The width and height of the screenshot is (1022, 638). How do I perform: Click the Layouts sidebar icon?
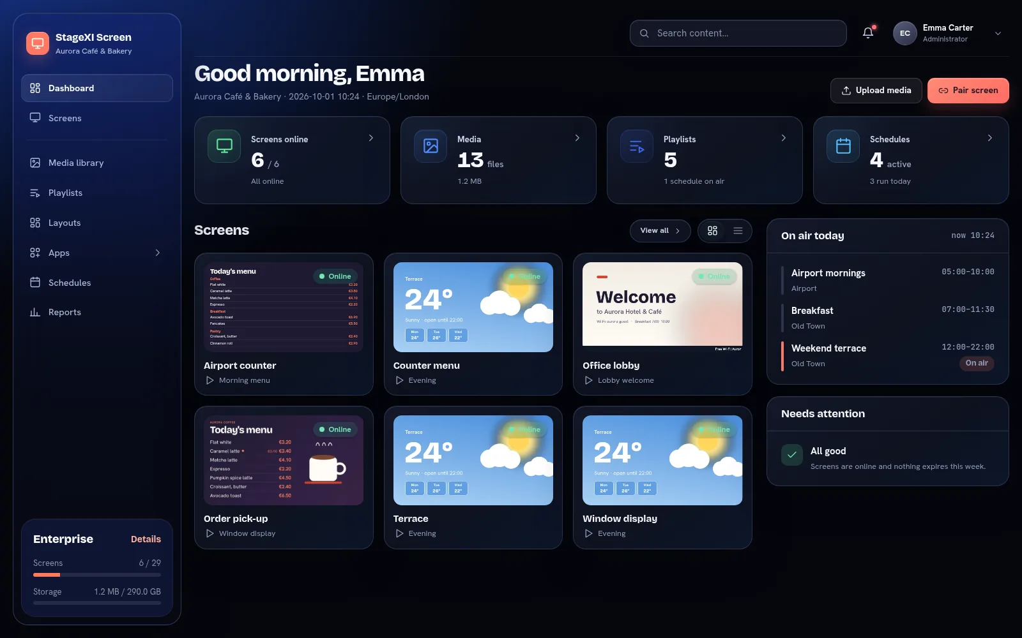tap(35, 223)
